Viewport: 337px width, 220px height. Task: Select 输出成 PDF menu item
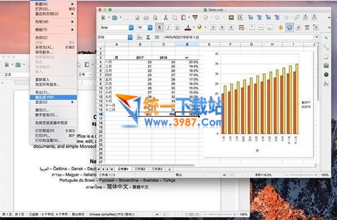click(x=53, y=98)
